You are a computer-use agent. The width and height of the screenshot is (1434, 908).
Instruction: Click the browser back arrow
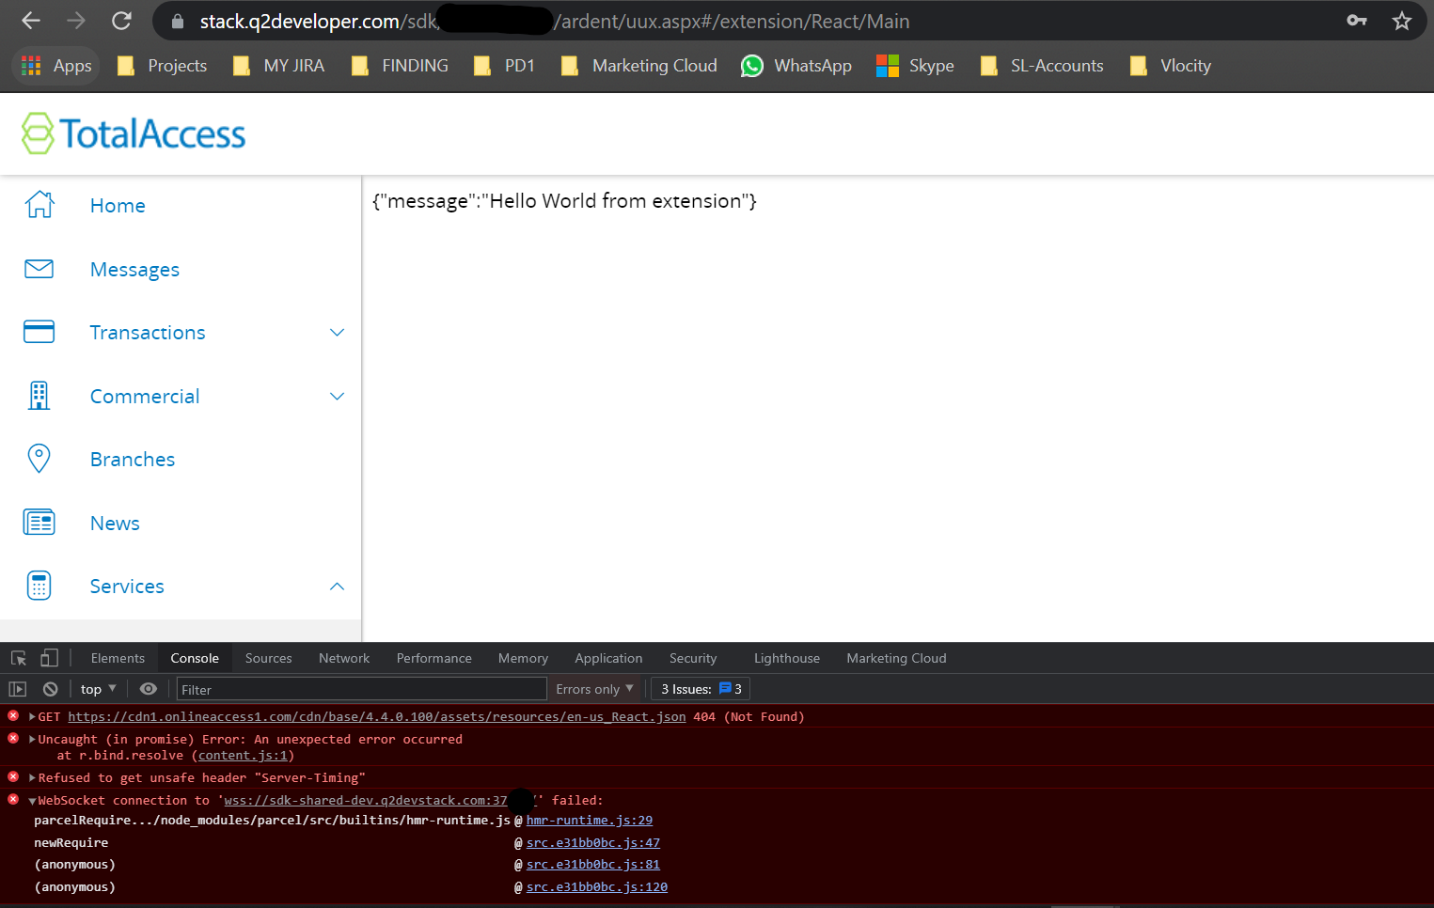(x=31, y=21)
